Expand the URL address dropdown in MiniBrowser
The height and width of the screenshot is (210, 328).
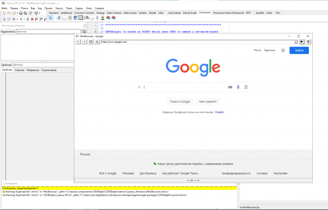295,42
